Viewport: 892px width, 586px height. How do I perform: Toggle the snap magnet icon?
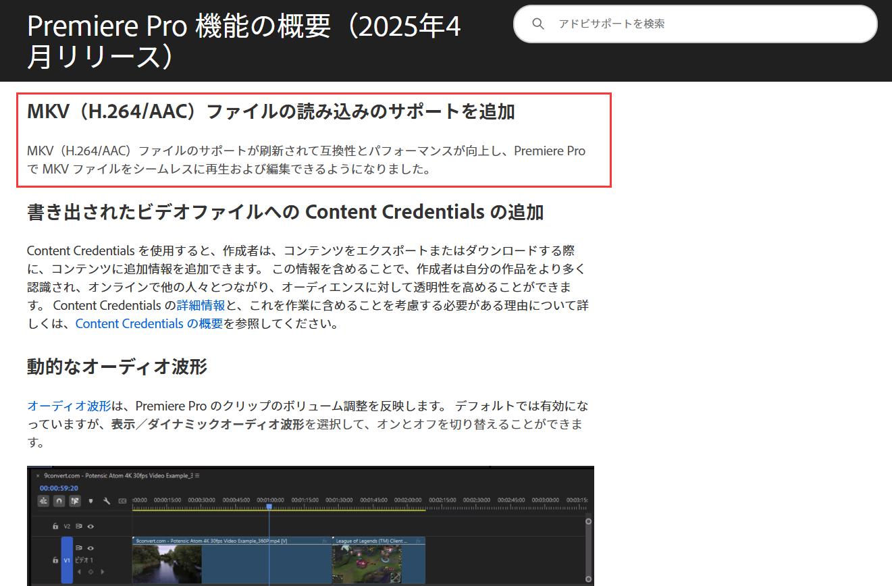pos(59,501)
